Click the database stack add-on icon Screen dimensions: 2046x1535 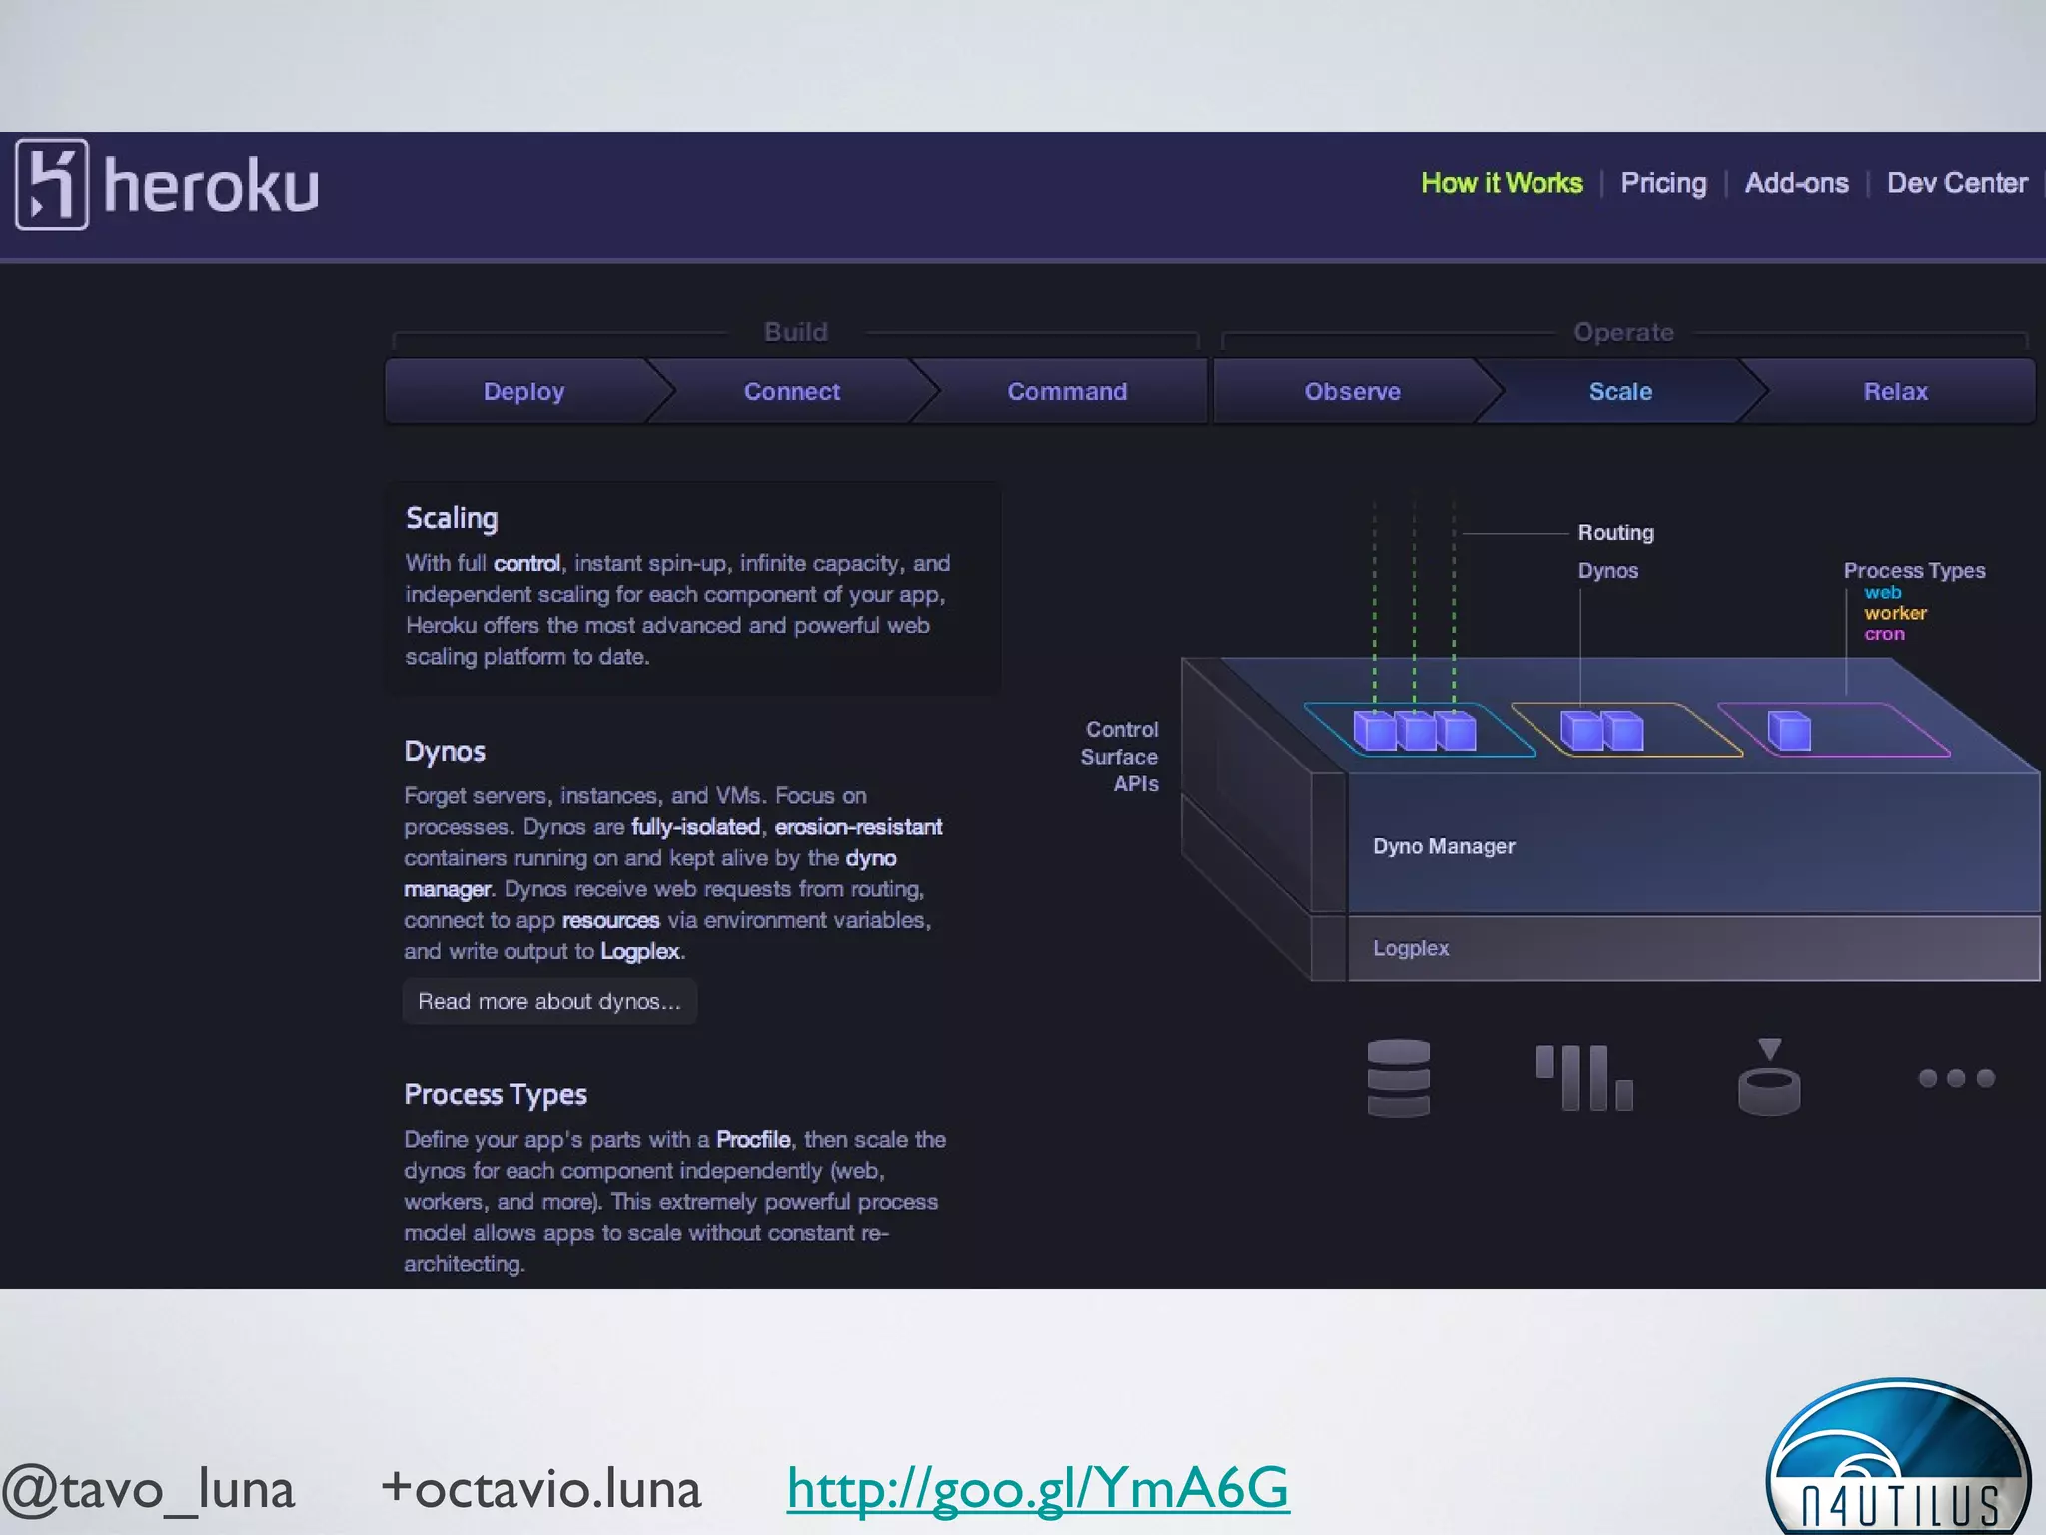[x=1398, y=1078]
